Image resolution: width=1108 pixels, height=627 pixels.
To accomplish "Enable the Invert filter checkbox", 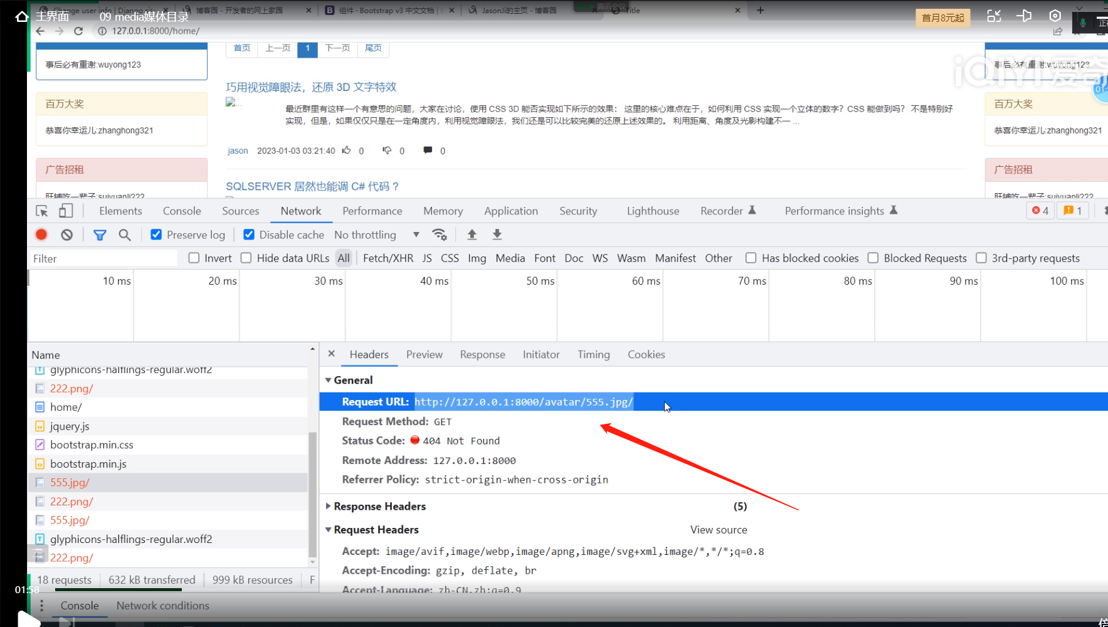I will tap(194, 258).
